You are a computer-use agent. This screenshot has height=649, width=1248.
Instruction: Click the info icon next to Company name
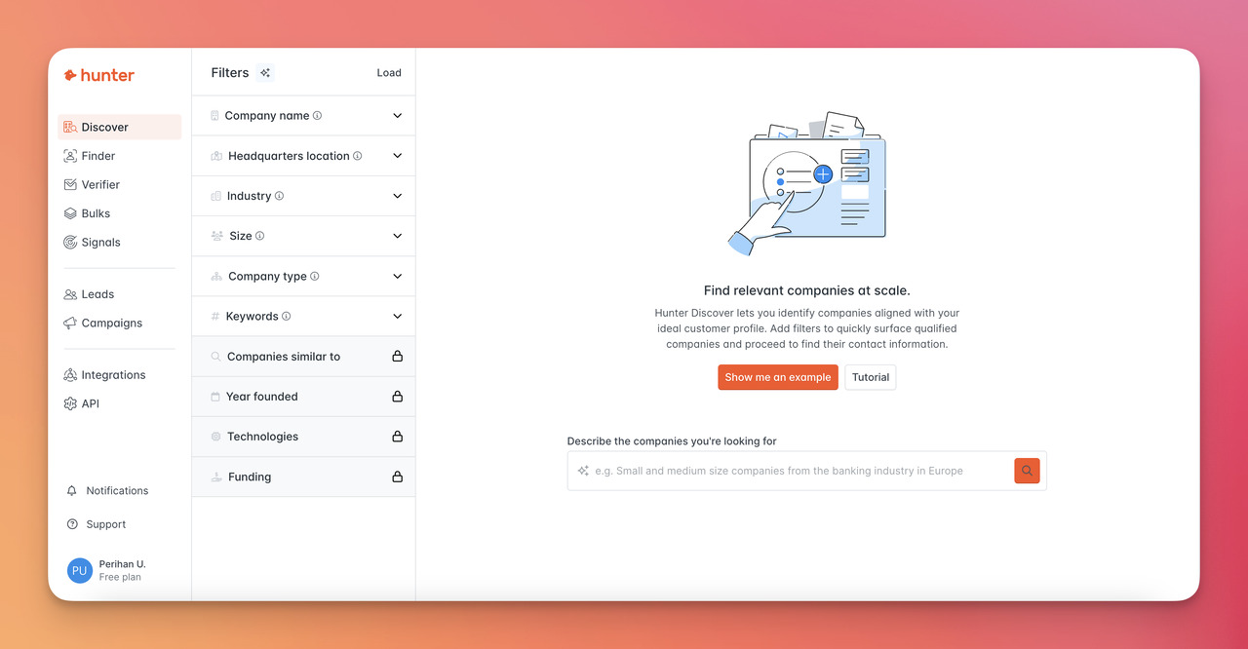[x=317, y=115]
